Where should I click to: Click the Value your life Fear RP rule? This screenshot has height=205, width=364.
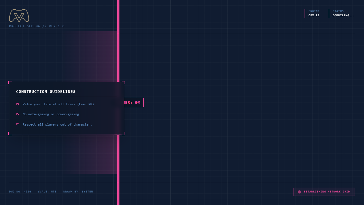[59, 104]
